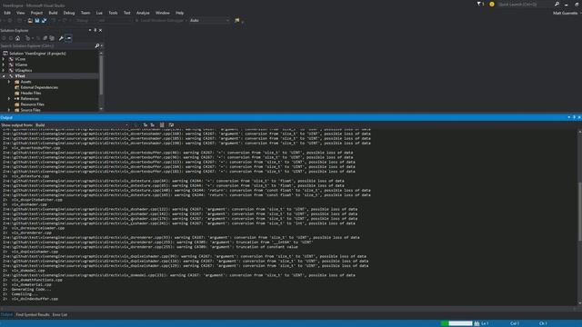Open the Project menu

pos(36,13)
